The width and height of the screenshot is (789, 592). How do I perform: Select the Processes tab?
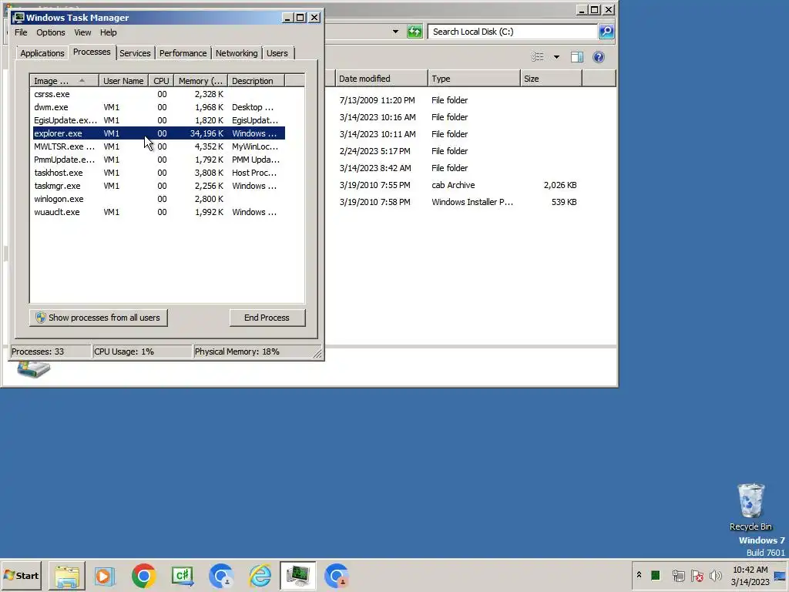click(x=92, y=52)
